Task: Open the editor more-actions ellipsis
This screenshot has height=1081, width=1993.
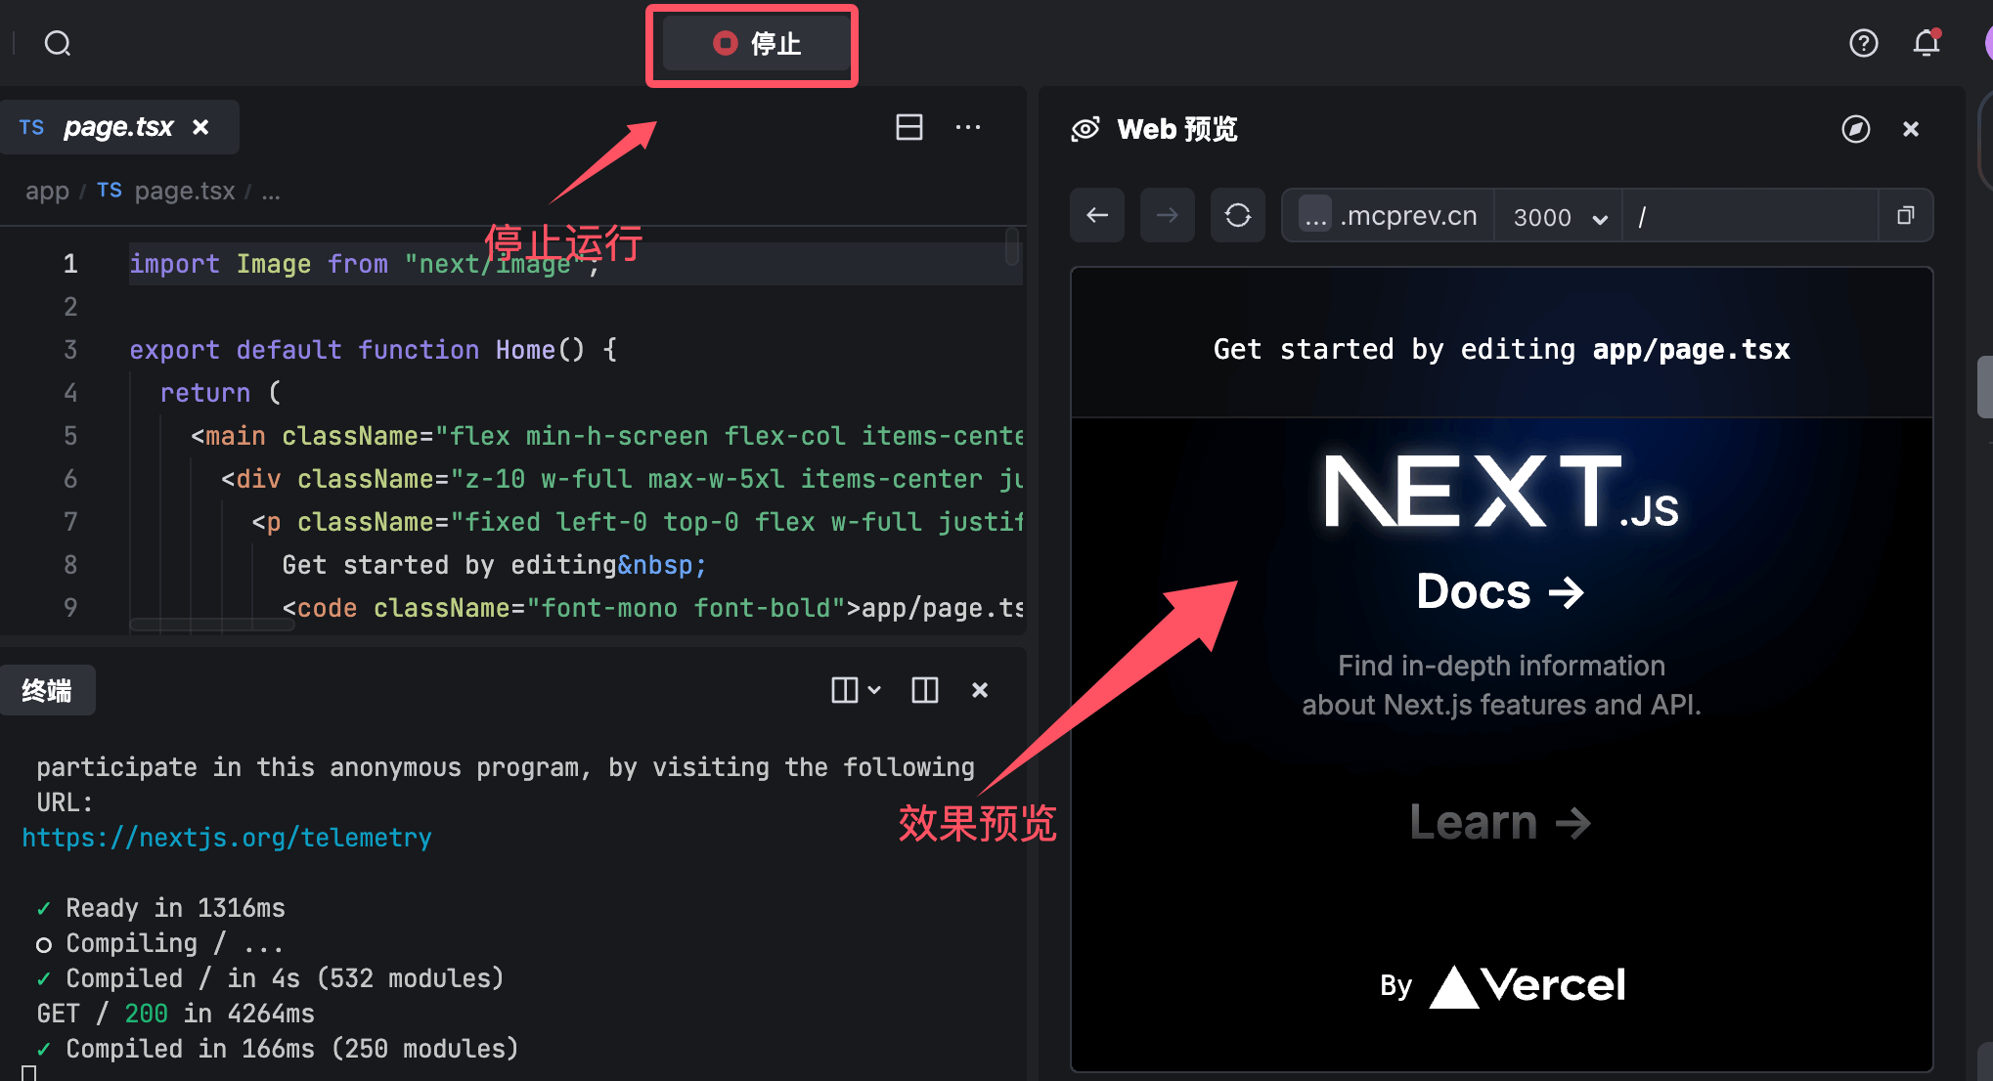Action: 968,127
